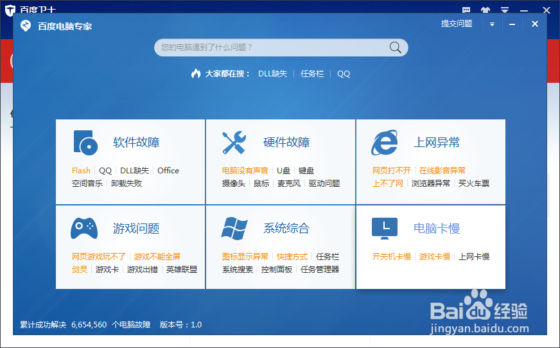Click the 游戏卡慢 link
This screenshot has width=560, height=348.
point(435,257)
